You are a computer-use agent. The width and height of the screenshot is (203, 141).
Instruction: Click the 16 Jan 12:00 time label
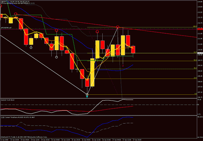pos(96,140)
